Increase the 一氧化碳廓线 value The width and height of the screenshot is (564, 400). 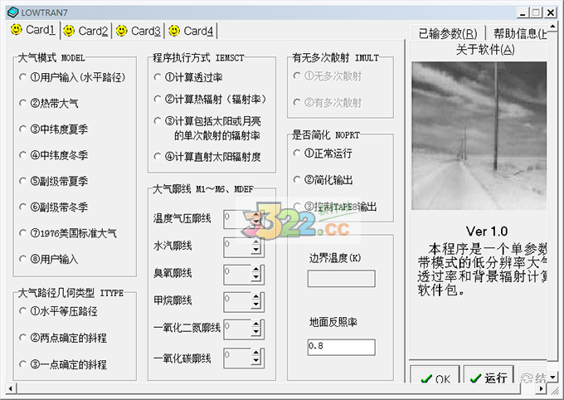click(x=255, y=354)
